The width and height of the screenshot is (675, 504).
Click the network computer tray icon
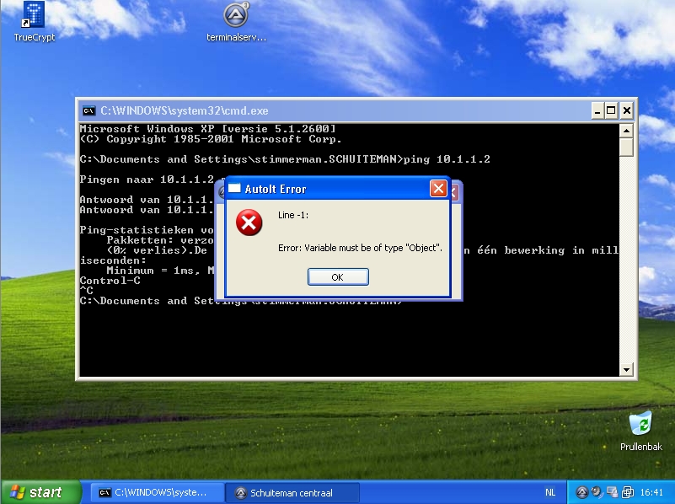tap(612, 492)
